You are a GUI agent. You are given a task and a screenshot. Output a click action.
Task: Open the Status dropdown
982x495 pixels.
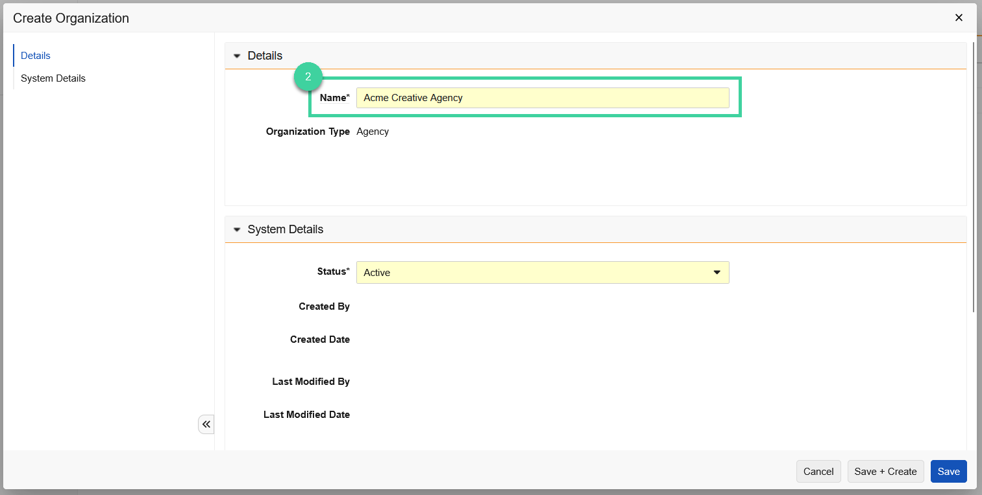coord(543,272)
